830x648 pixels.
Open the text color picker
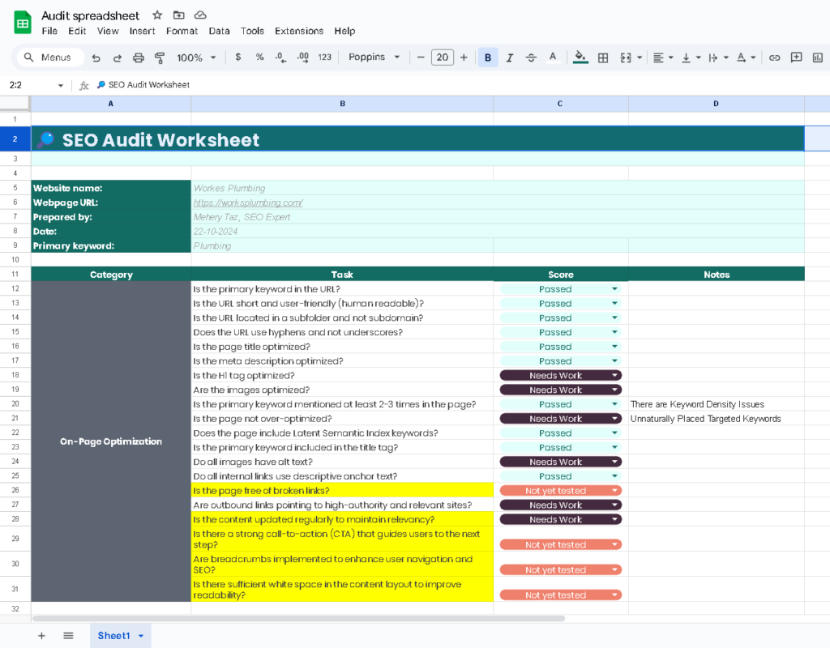[x=553, y=58]
